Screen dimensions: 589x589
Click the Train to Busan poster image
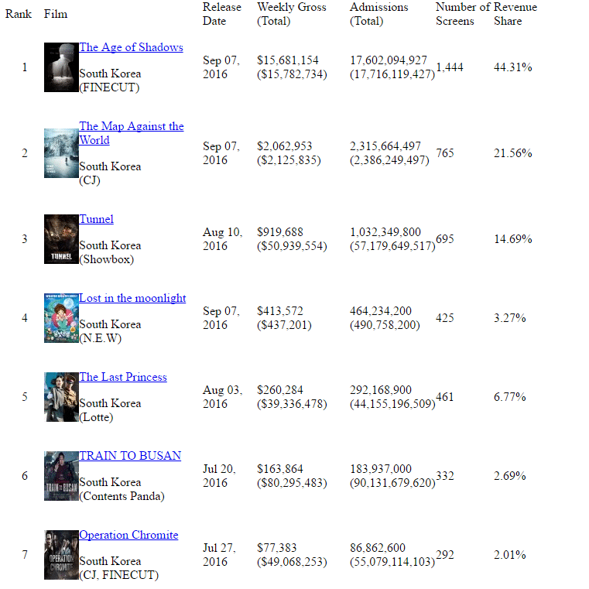click(x=61, y=476)
